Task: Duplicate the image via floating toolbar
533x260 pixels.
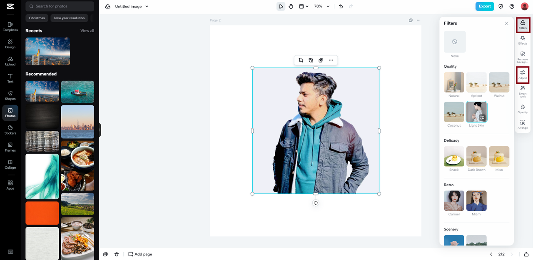Action: tap(321, 60)
